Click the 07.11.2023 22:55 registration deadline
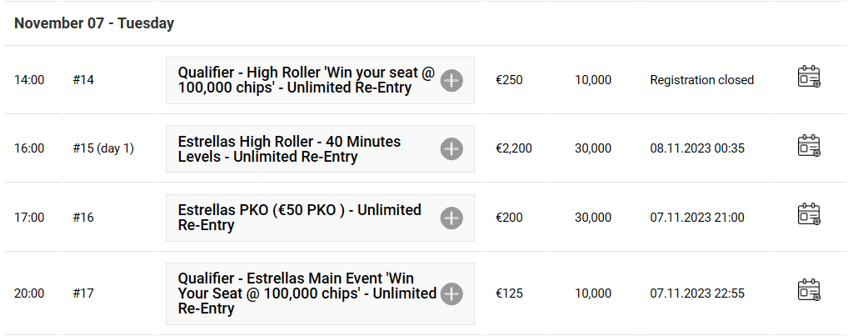This screenshot has height=336, width=853. pos(697,293)
